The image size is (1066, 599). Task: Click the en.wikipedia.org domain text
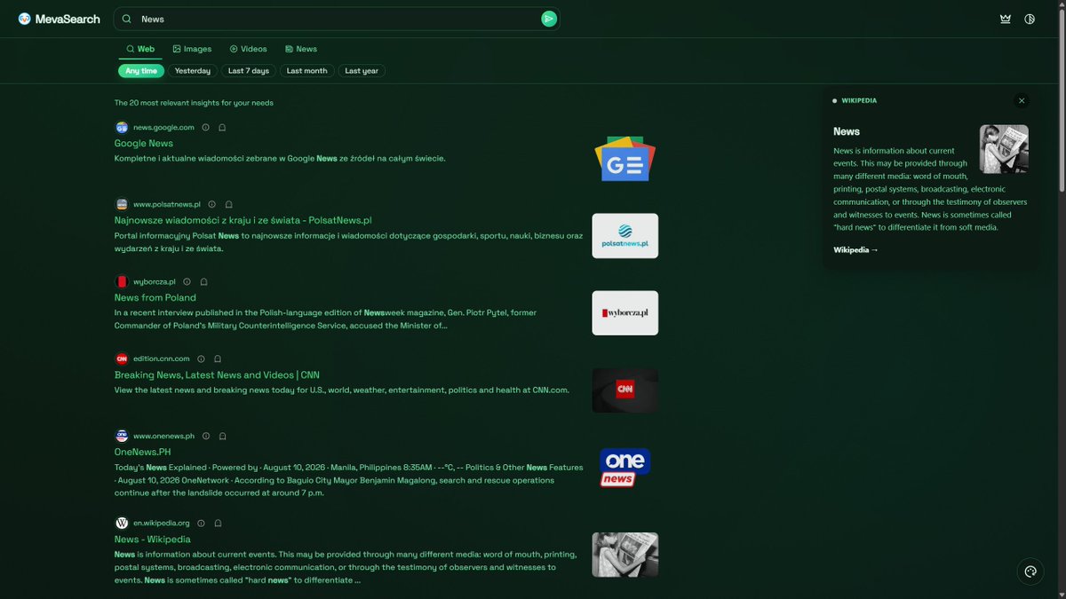(162, 523)
